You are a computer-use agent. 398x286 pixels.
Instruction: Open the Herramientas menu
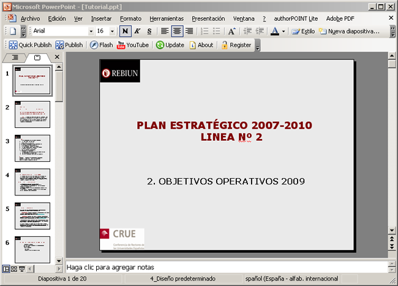click(x=167, y=18)
